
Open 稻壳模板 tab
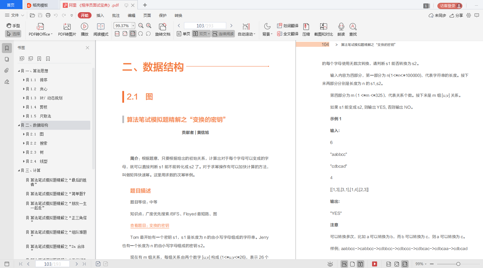[x=40, y=5]
